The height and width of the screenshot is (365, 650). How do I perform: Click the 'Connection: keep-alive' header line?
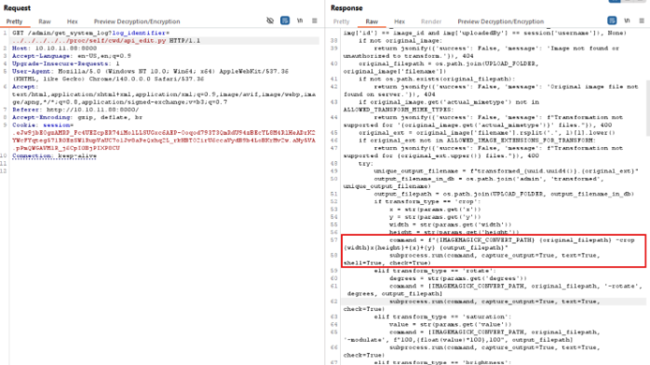coord(54,155)
